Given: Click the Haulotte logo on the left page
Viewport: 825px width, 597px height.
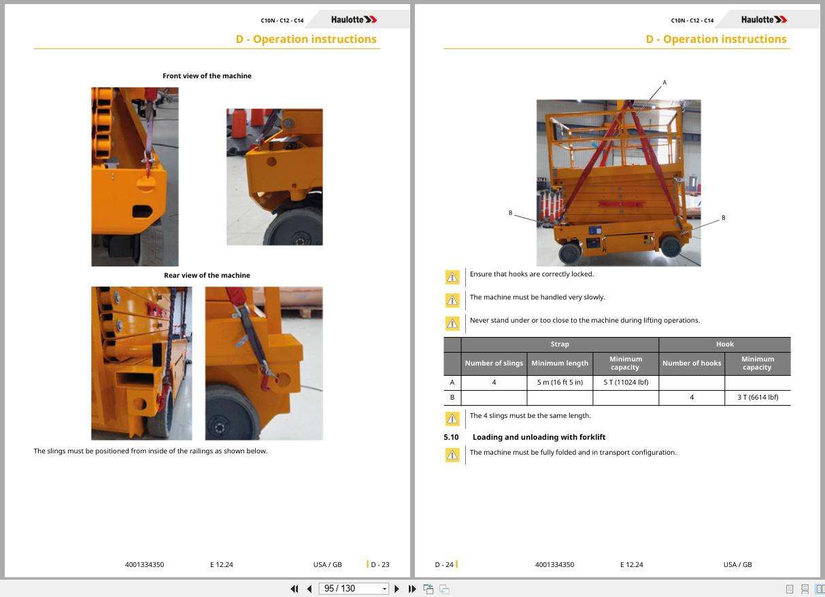Looking at the screenshot, I should (x=354, y=20).
